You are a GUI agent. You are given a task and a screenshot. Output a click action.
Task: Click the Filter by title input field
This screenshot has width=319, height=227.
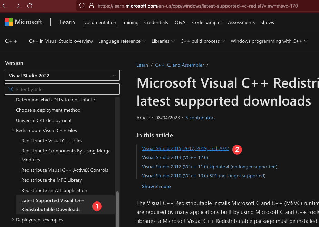pos(66,89)
